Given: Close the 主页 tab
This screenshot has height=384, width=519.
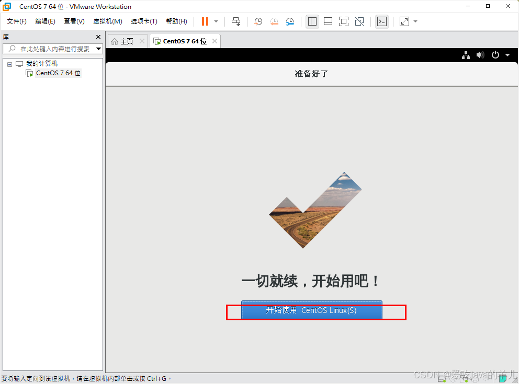Looking at the screenshot, I should click(142, 41).
